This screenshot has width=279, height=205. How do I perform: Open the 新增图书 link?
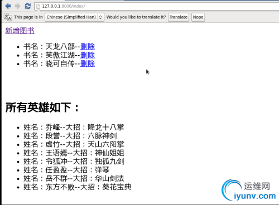[x=20, y=31]
